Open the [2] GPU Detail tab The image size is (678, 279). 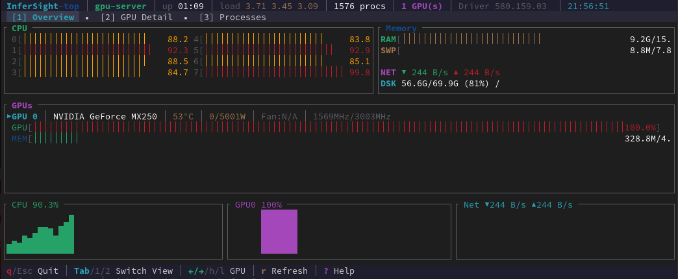[136, 18]
